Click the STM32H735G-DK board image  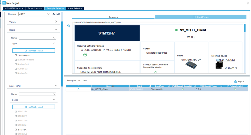[191, 65]
